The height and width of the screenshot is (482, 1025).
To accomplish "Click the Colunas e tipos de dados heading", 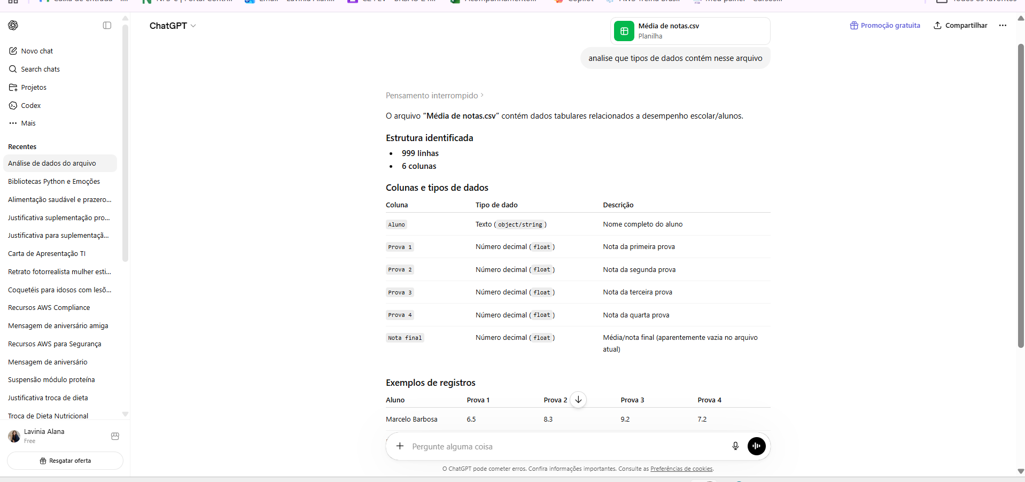I will point(437,188).
